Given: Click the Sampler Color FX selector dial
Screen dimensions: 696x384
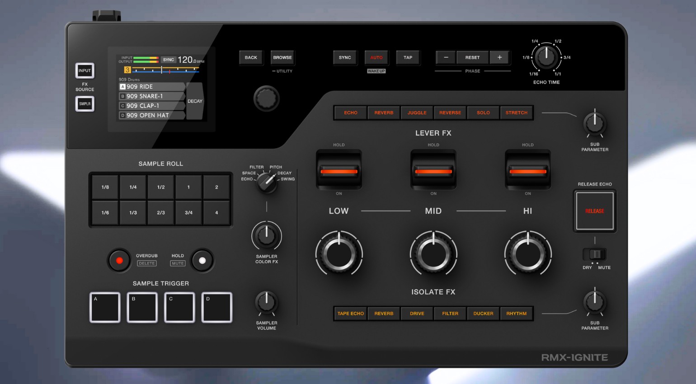Looking at the screenshot, I should point(267,182).
